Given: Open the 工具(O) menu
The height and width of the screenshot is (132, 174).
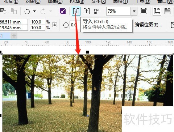Looking at the screenshot, I should [142, 2].
